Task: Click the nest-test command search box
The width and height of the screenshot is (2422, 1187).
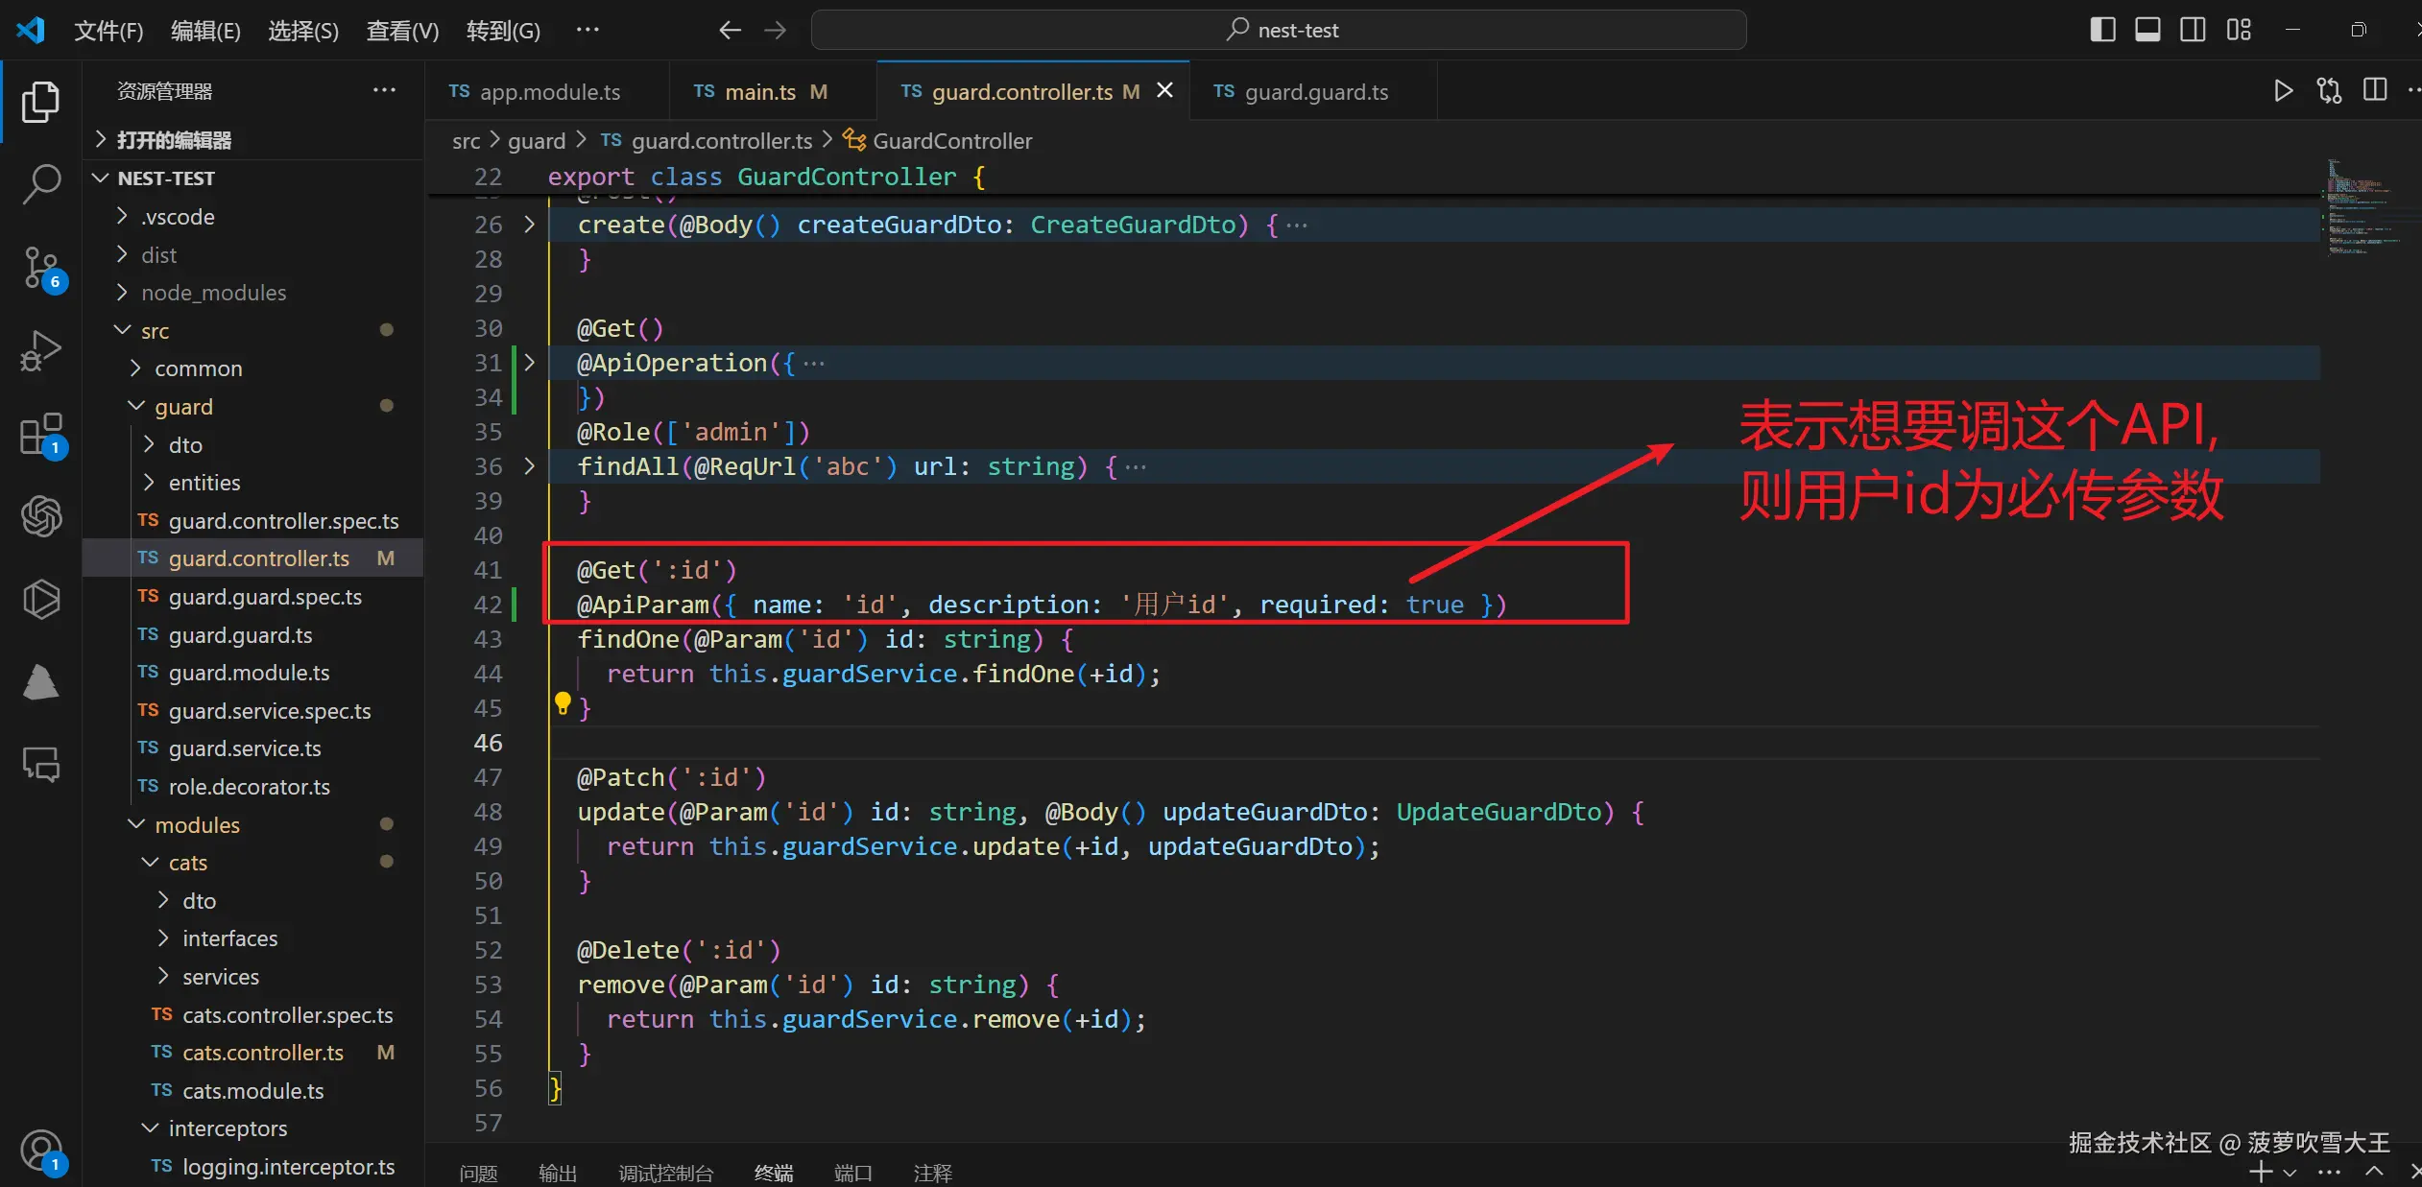Action: point(1278,30)
